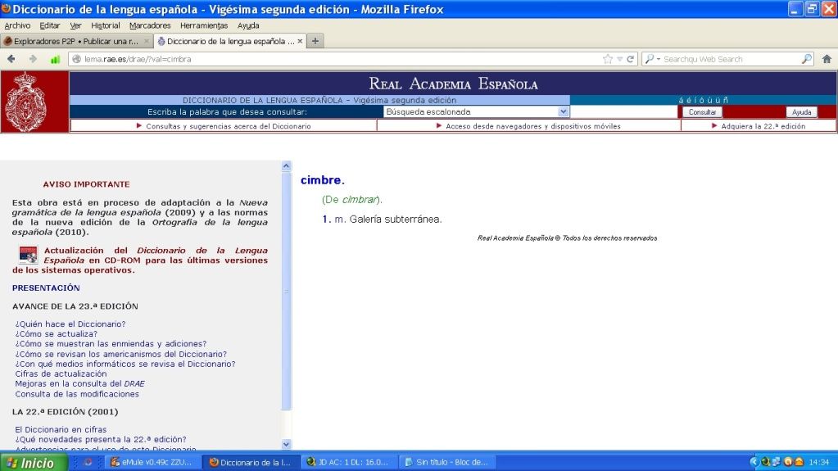Select the Diccionario de la lengua española tab

[x=230, y=41]
